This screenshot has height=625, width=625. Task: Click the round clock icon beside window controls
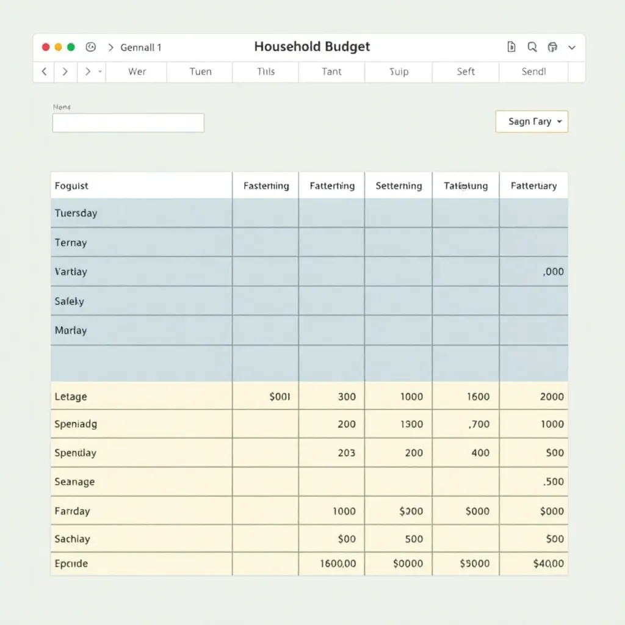tap(91, 47)
